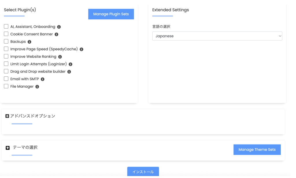
Task: Click the Manage Plugin Sets button
Action: click(x=111, y=14)
